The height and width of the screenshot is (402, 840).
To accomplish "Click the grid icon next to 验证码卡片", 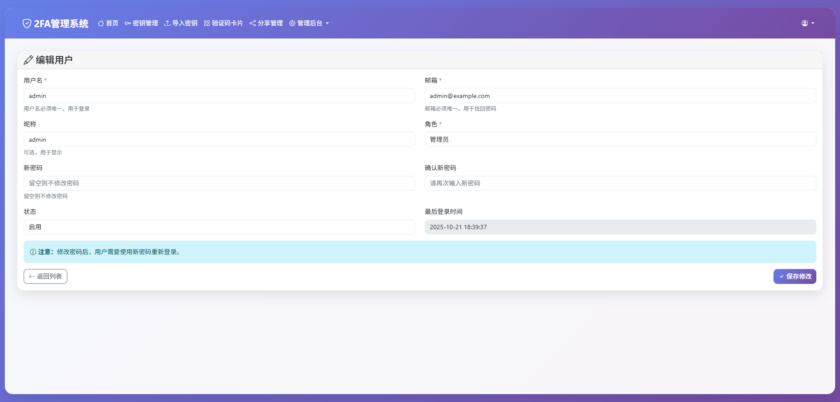I will pyautogui.click(x=206, y=23).
